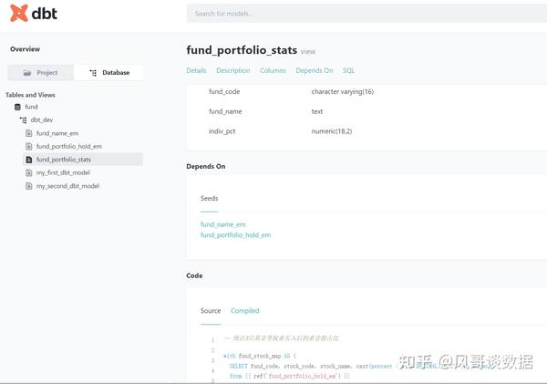Open the Overview page link

coord(26,49)
